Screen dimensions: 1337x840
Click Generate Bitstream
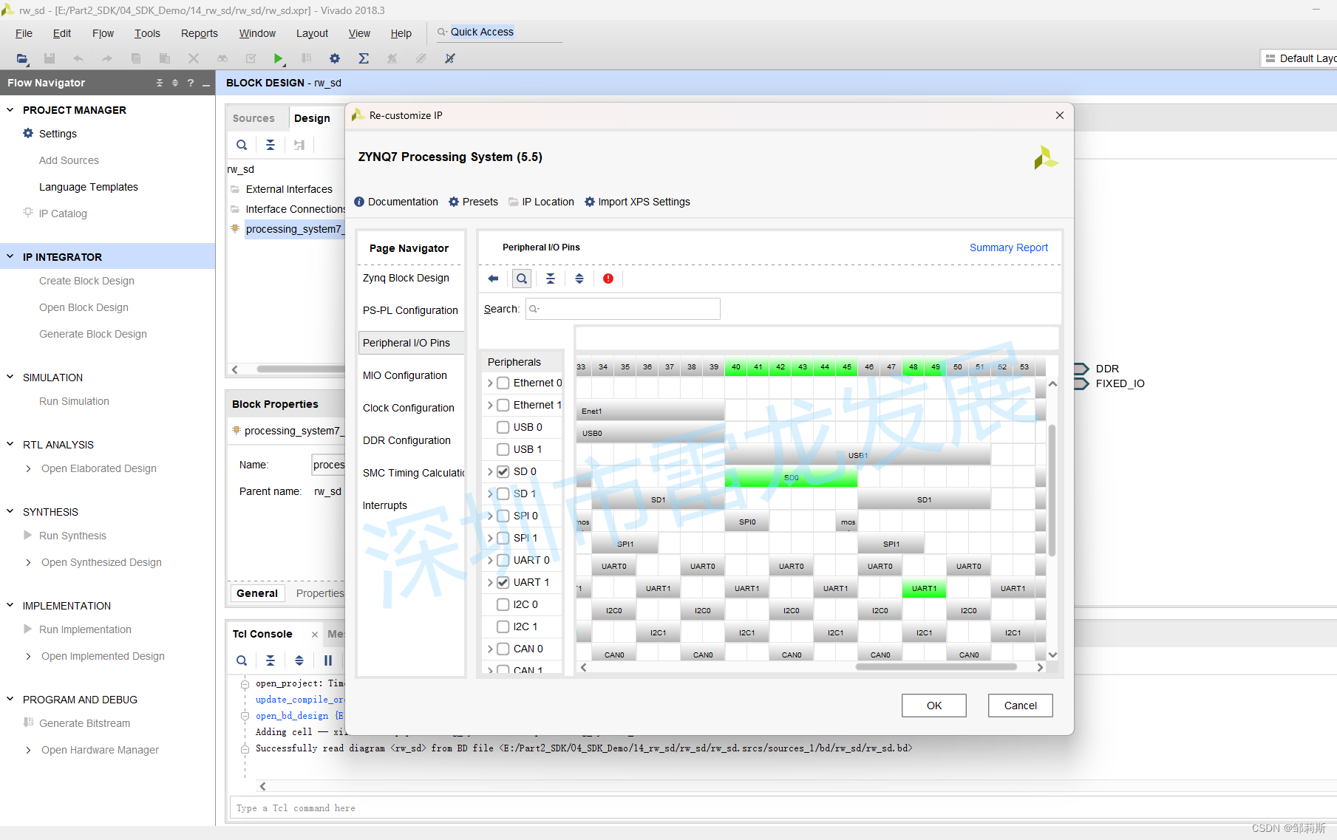(x=84, y=723)
